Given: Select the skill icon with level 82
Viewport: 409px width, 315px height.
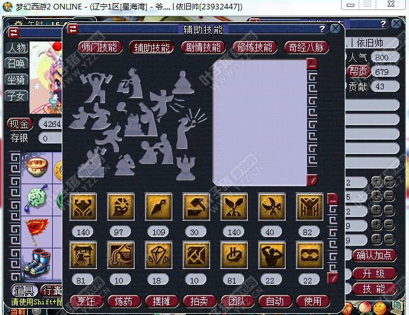Looking at the screenshot, I should pos(310,207).
